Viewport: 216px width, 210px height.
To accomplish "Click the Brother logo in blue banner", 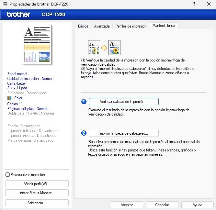I will point(18,14).
